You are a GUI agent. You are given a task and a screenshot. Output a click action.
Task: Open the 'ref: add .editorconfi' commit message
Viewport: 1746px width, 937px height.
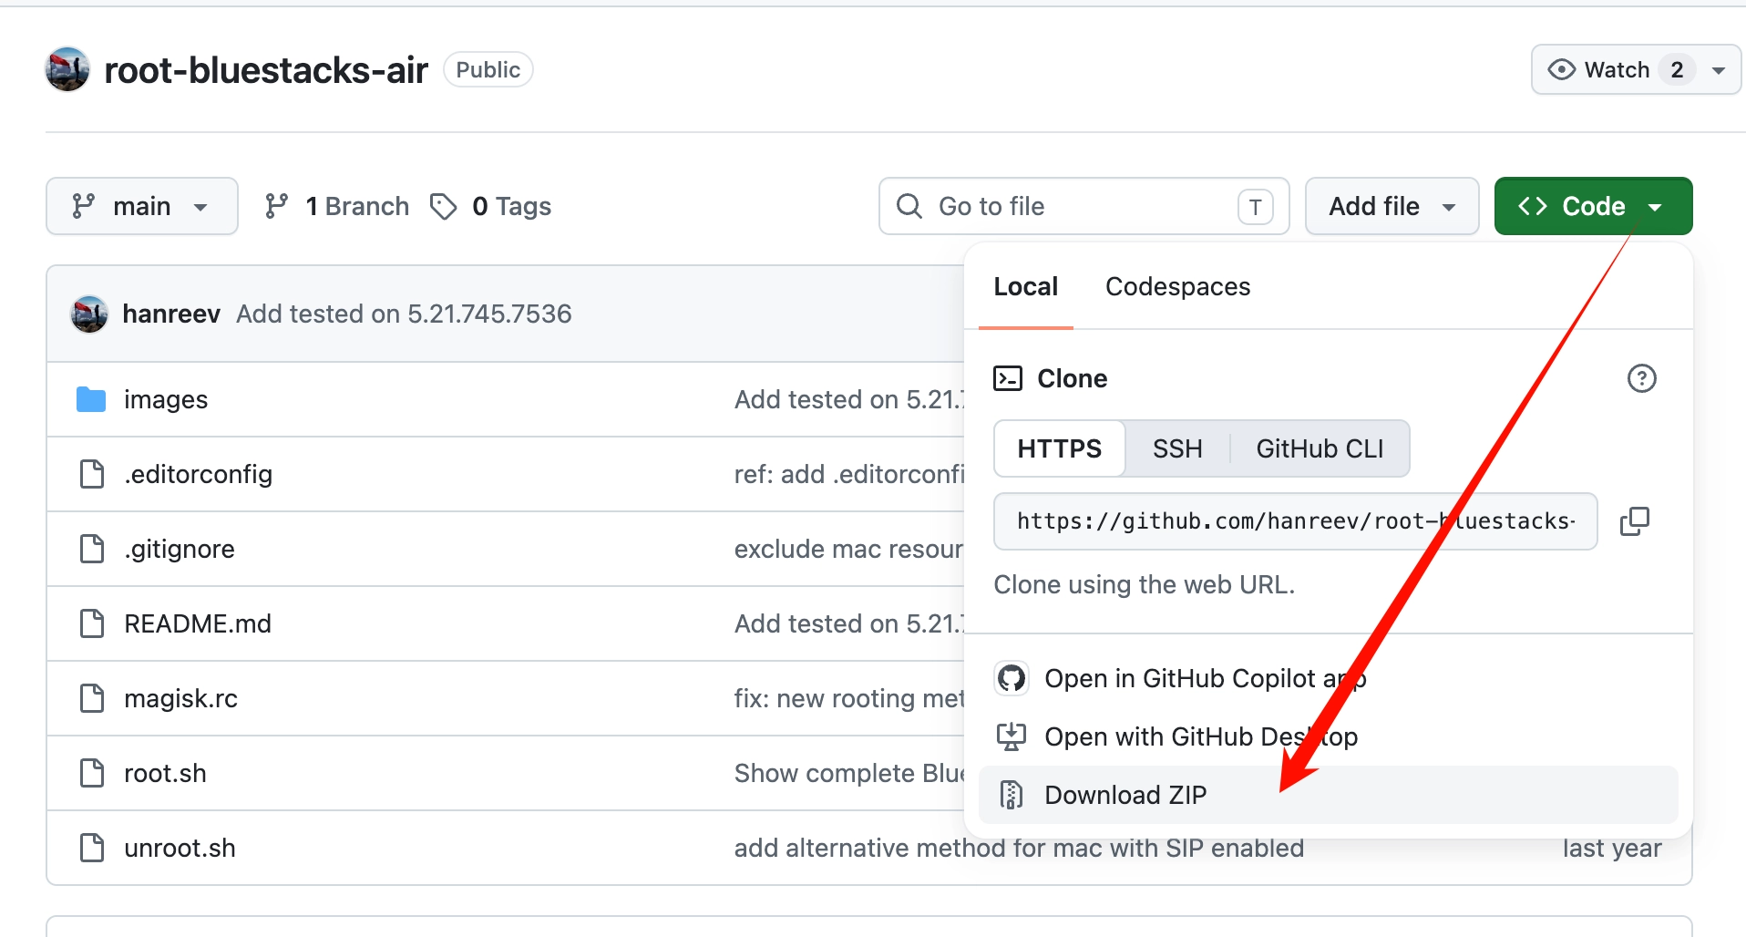(x=848, y=474)
